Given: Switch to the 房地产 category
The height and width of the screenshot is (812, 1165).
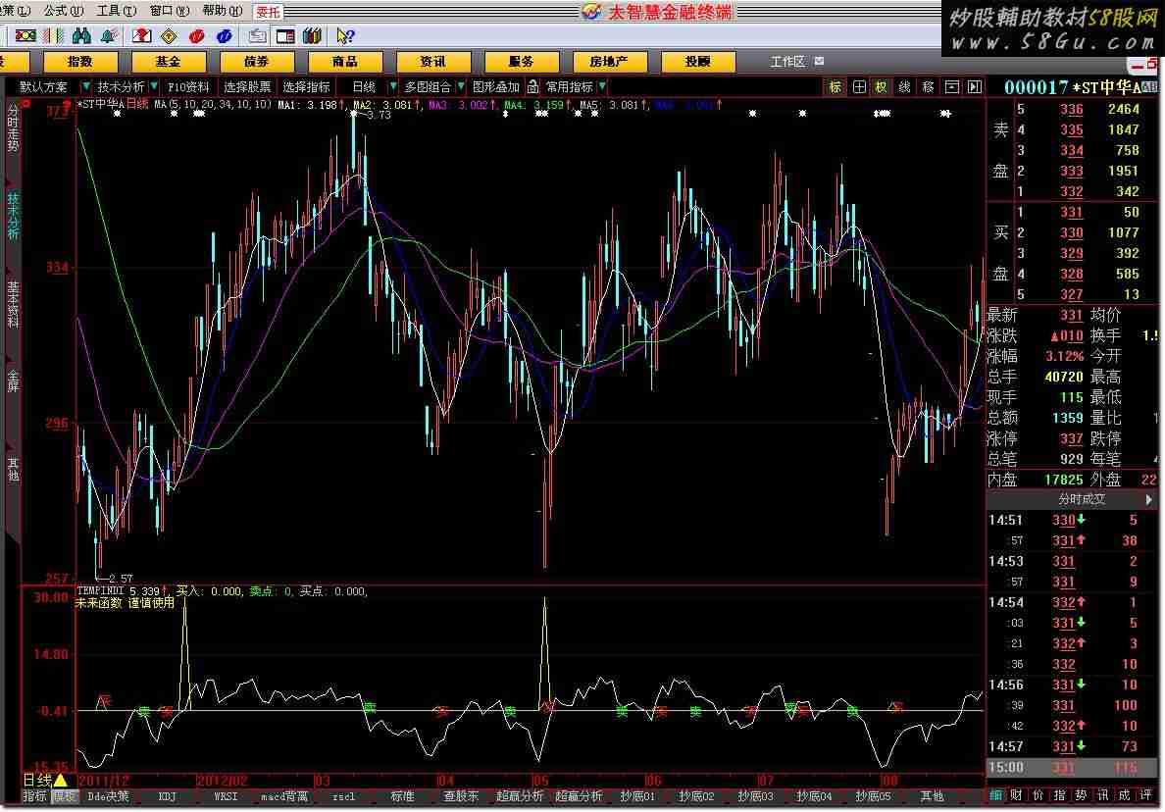Looking at the screenshot, I should tap(609, 61).
